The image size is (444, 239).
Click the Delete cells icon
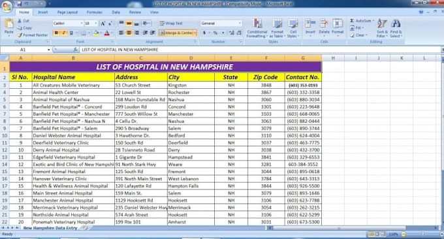(x=324, y=24)
